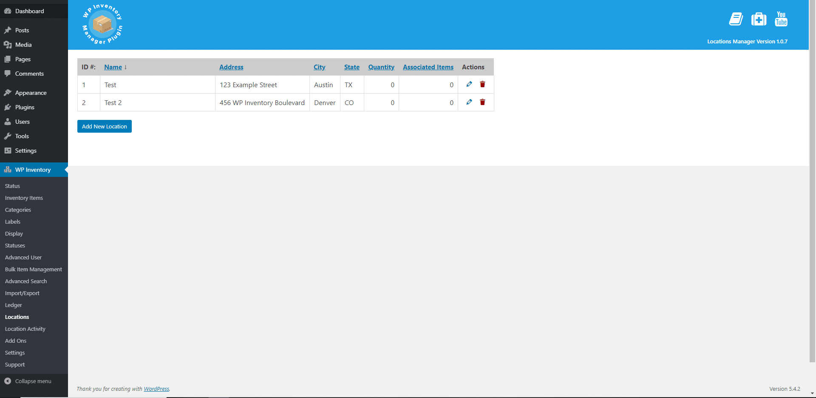
Task: Click the Posts pin icon
Action: (8, 30)
